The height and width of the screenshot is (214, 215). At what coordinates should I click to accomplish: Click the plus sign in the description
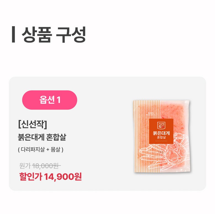click(48, 150)
